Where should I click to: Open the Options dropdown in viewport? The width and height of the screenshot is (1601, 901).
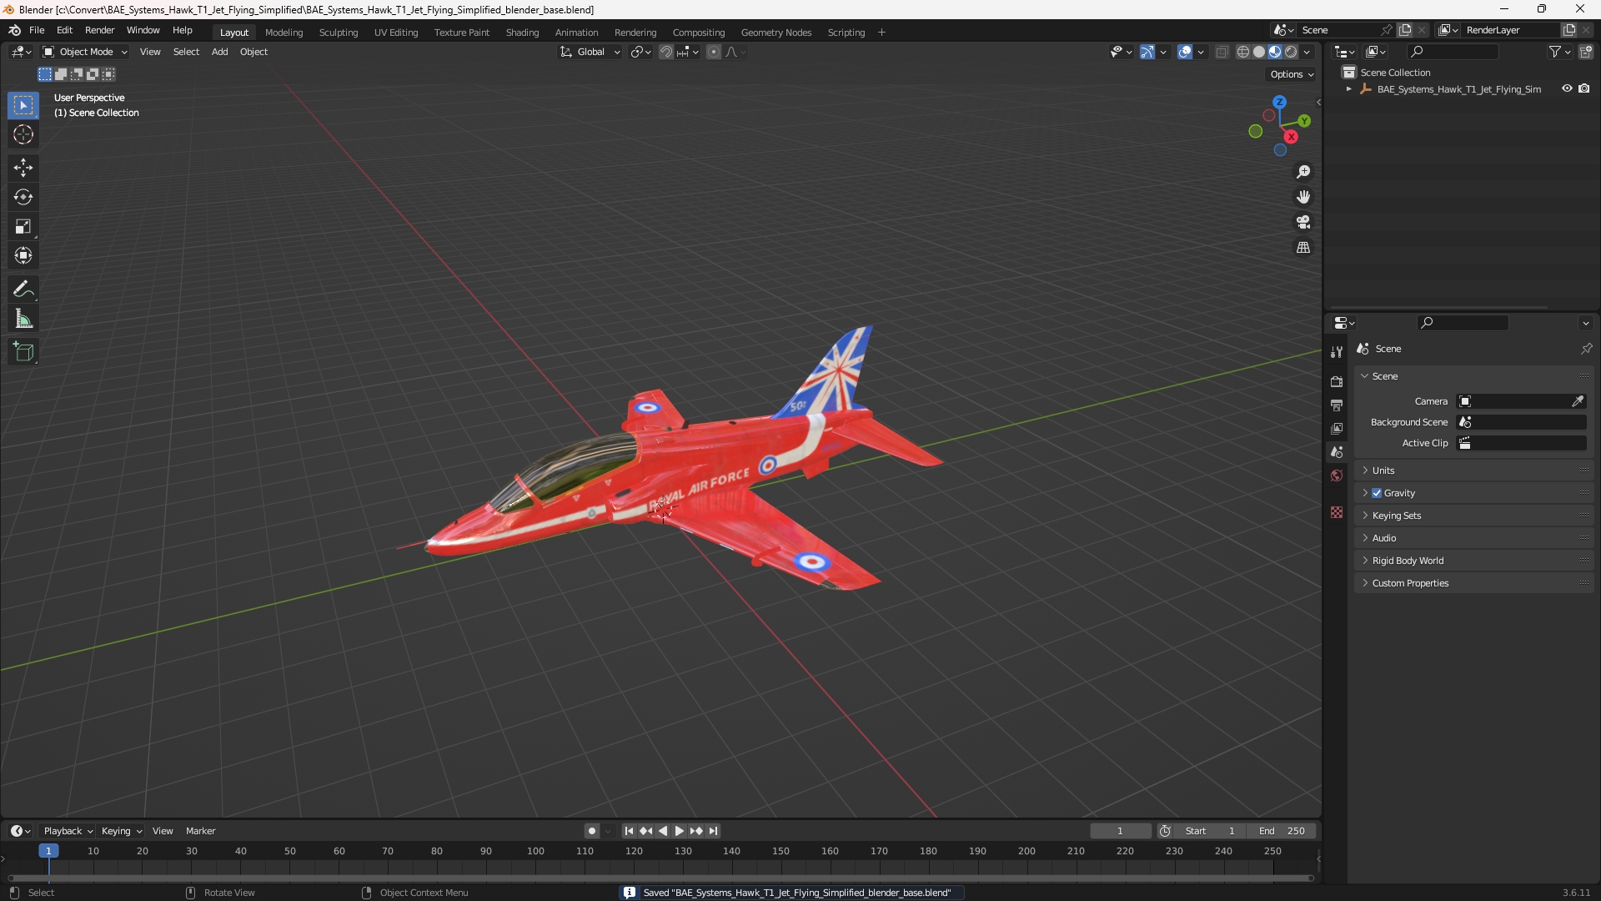[1291, 74]
